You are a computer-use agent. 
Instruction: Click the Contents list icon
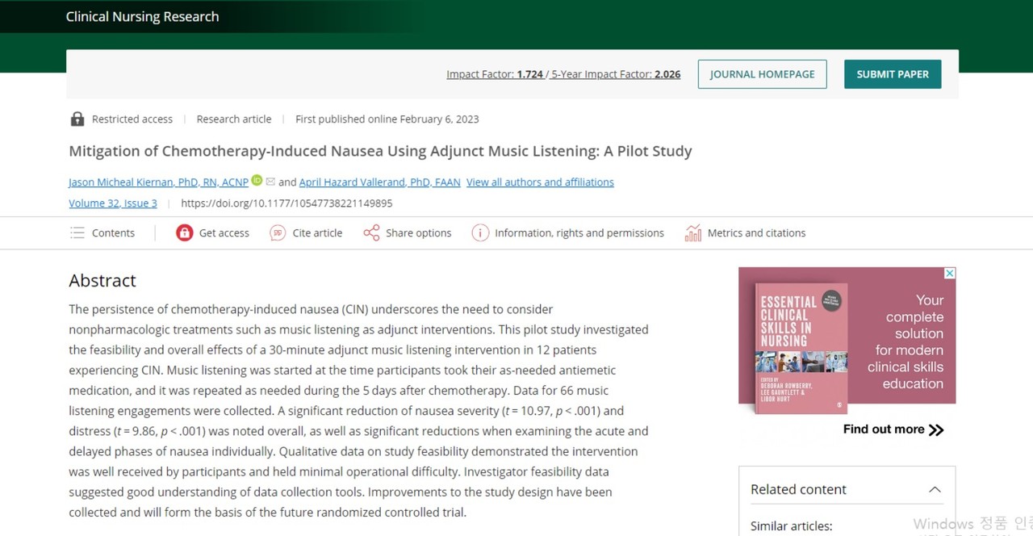pyautogui.click(x=77, y=233)
